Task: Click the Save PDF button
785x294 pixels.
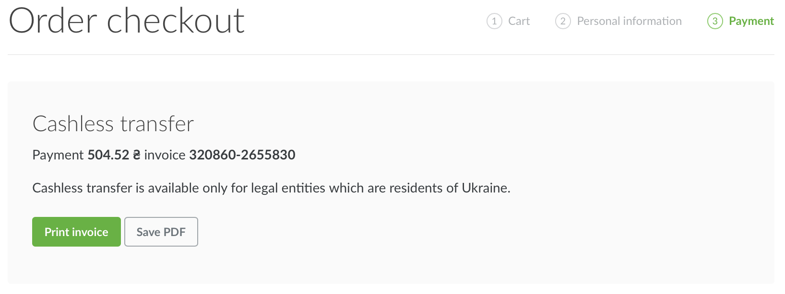Action: point(161,232)
